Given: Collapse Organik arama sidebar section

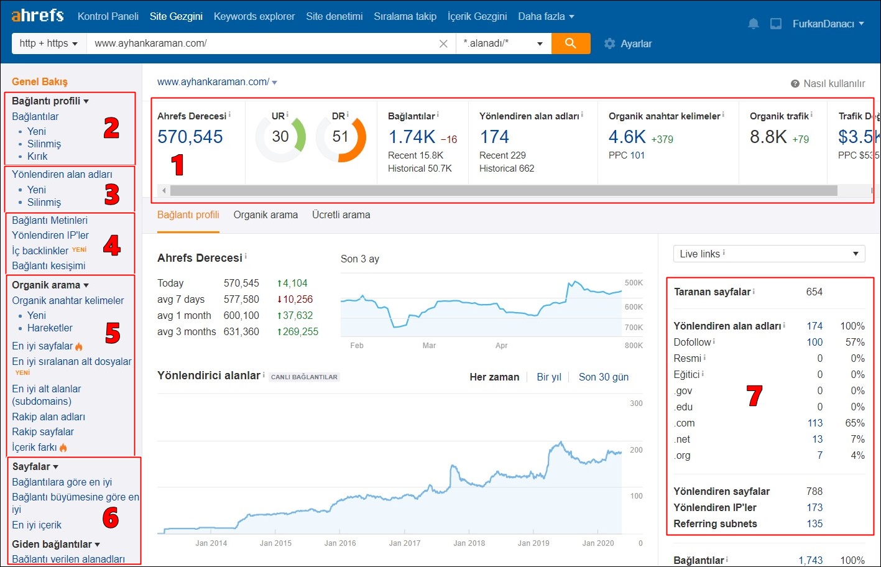Looking at the screenshot, I should (50, 285).
